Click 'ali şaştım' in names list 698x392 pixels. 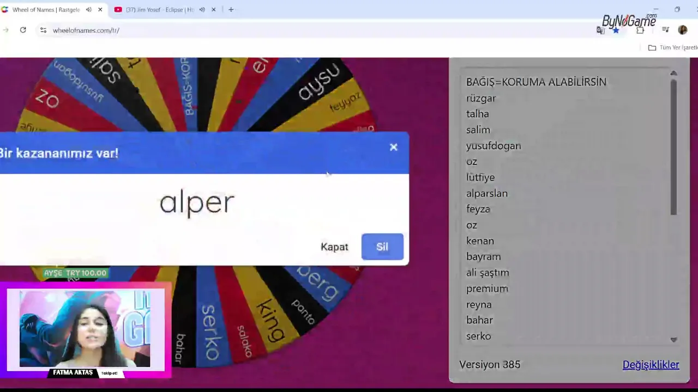click(x=488, y=273)
